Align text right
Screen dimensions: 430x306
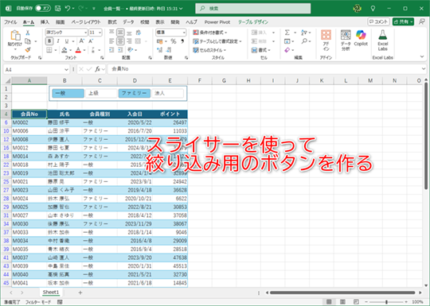pyautogui.click(x=129, y=41)
